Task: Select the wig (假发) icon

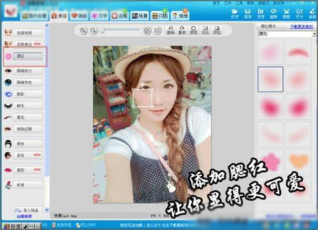Action: pos(8,144)
